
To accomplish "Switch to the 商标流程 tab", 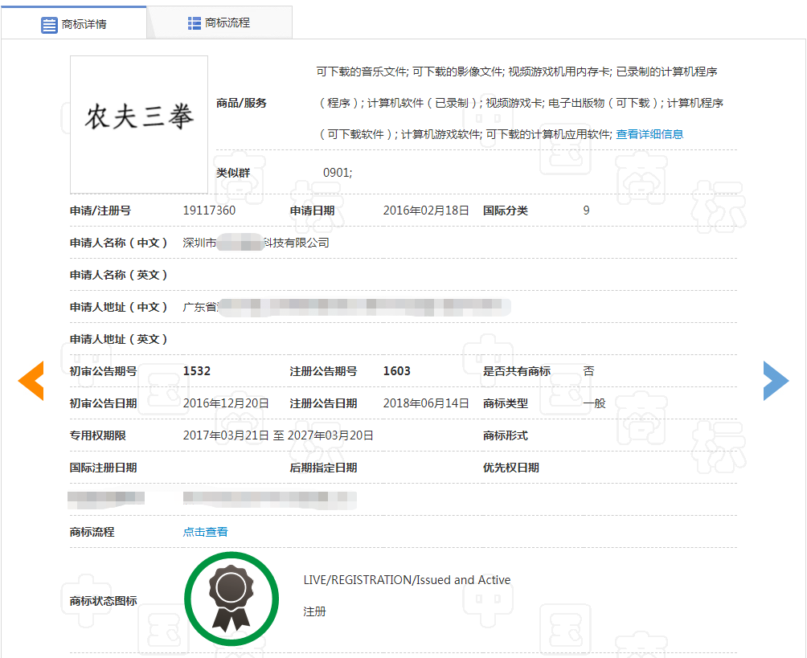I will [227, 23].
